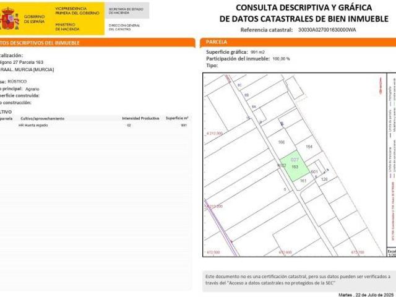The height and width of the screenshot is (297, 396).
Task: Click the cadastral reference number 30030A027001630000WA
Action: click(327, 30)
